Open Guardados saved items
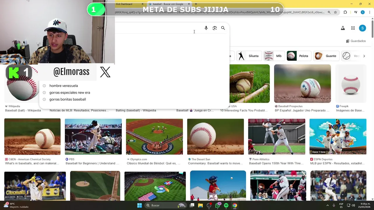 (356, 41)
